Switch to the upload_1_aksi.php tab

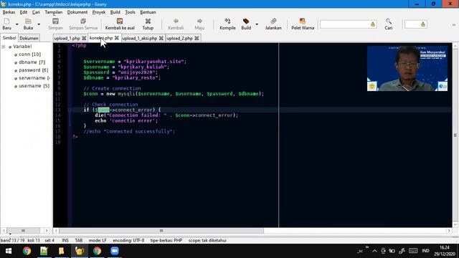[140, 38]
